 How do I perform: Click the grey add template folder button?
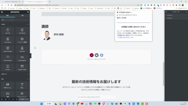(97, 55)
